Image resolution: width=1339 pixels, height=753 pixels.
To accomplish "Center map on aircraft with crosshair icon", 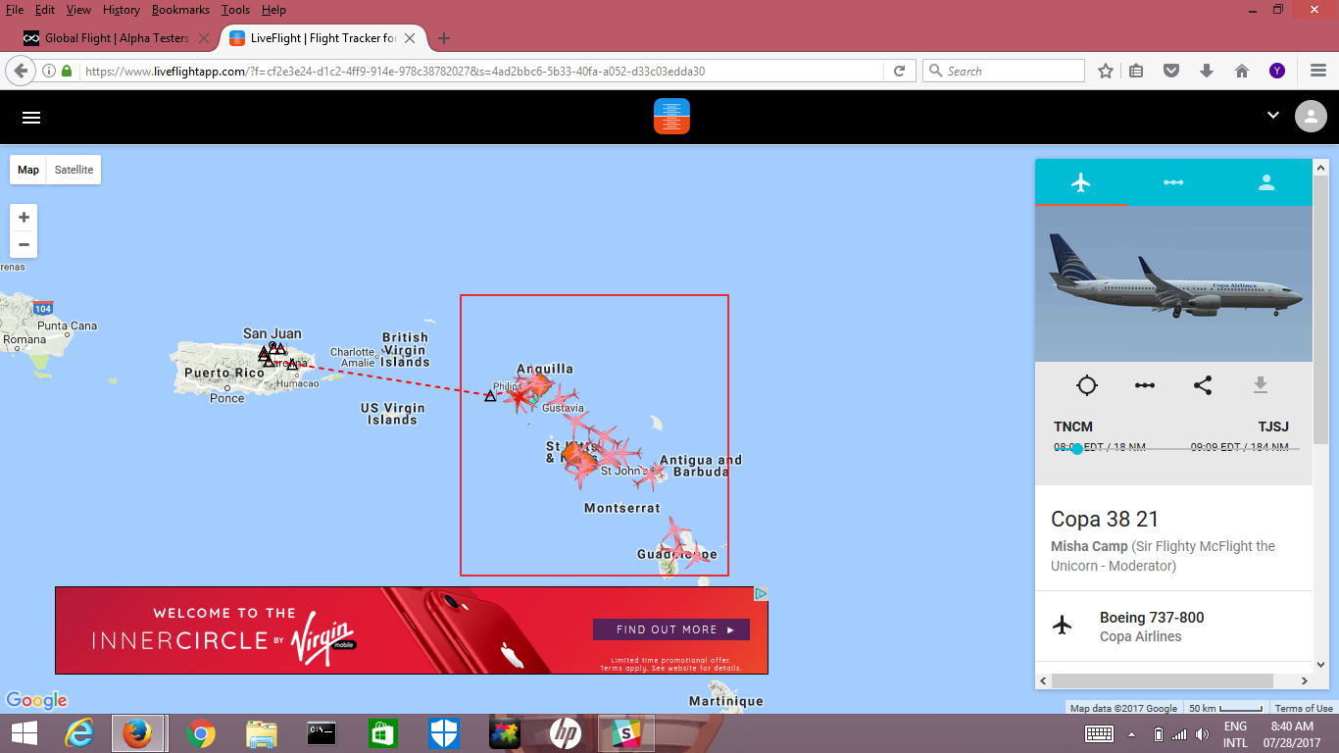I will point(1086,385).
